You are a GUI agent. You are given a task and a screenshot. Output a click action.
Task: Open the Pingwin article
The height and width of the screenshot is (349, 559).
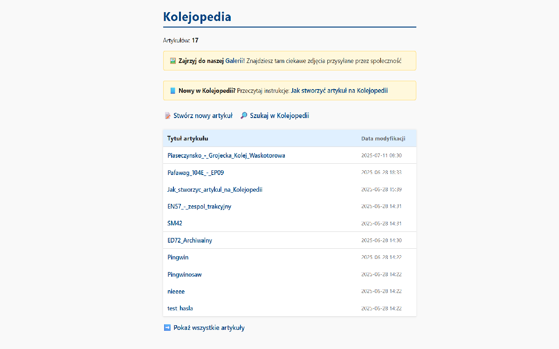tap(178, 257)
